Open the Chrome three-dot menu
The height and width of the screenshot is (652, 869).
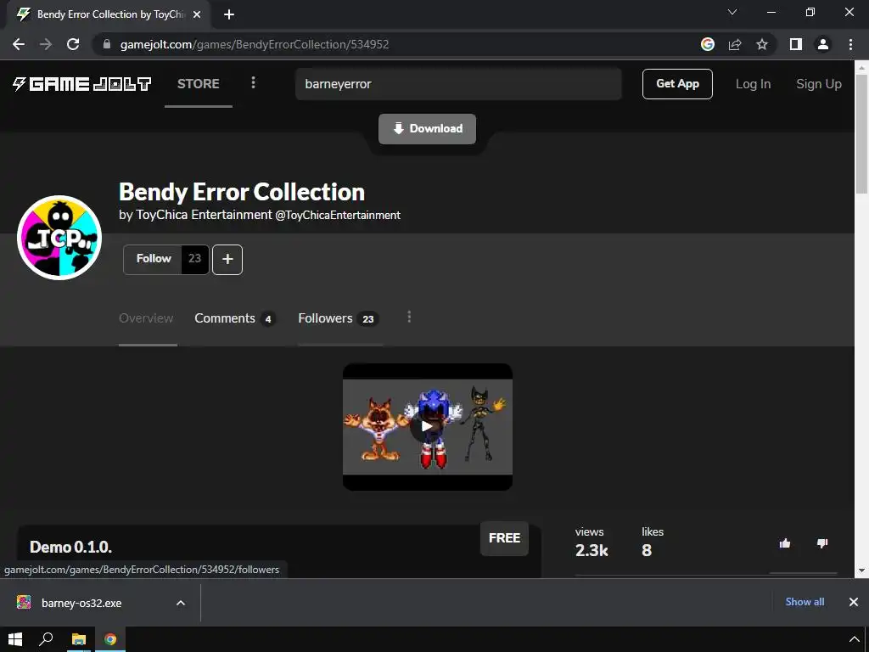click(x=850, y=44)
